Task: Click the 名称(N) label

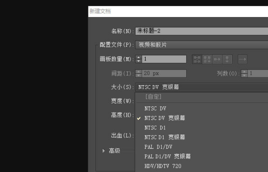Action: click(x=122, y=31)
